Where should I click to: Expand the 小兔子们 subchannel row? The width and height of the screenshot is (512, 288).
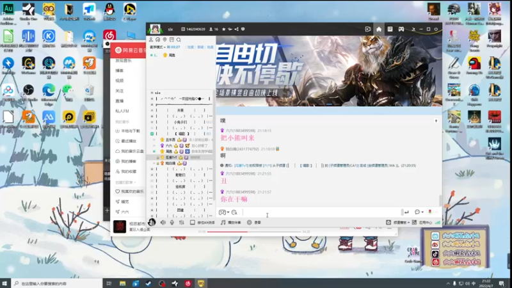(152, 122)
